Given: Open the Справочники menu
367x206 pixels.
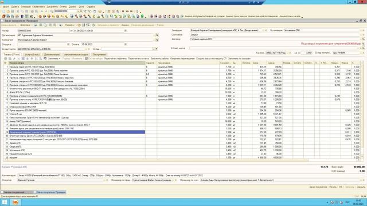Looking at the screenshot, I should (x=38, y=7).
